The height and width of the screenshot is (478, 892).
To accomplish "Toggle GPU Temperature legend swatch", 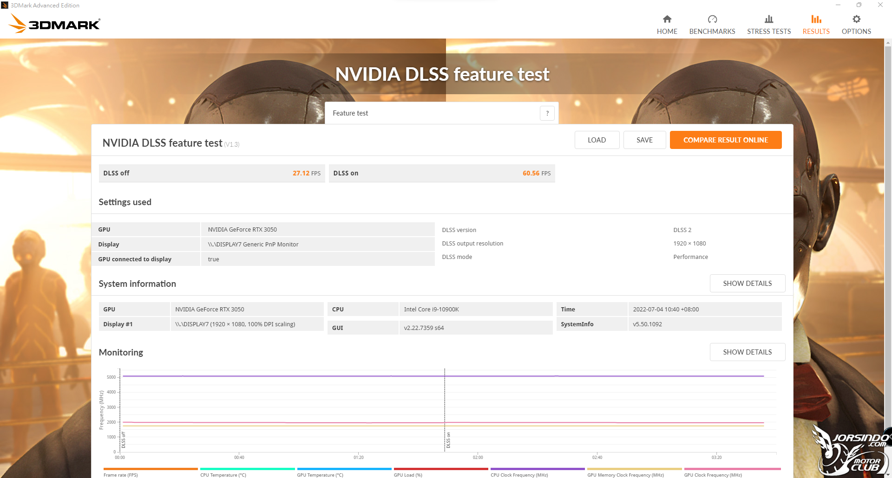I will click(x=344, y=469).
